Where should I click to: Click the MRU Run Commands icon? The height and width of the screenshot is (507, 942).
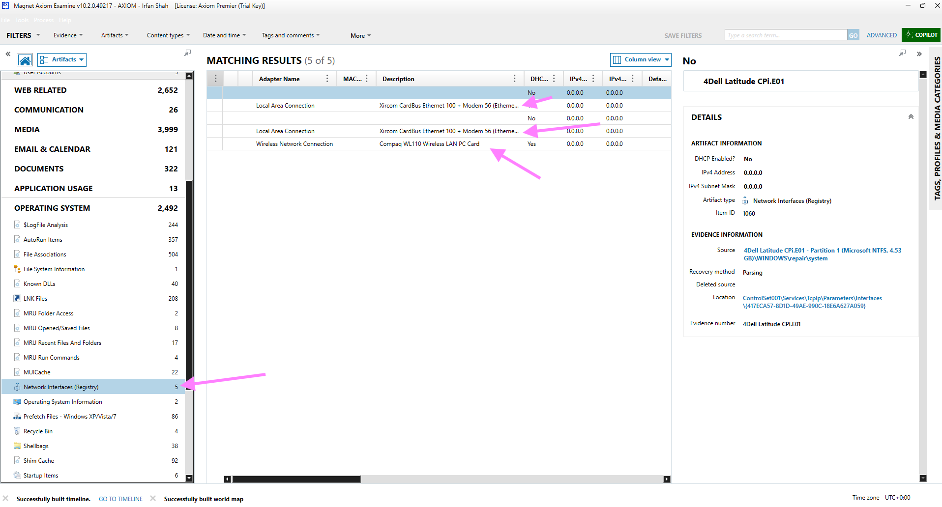click(17, 358)
